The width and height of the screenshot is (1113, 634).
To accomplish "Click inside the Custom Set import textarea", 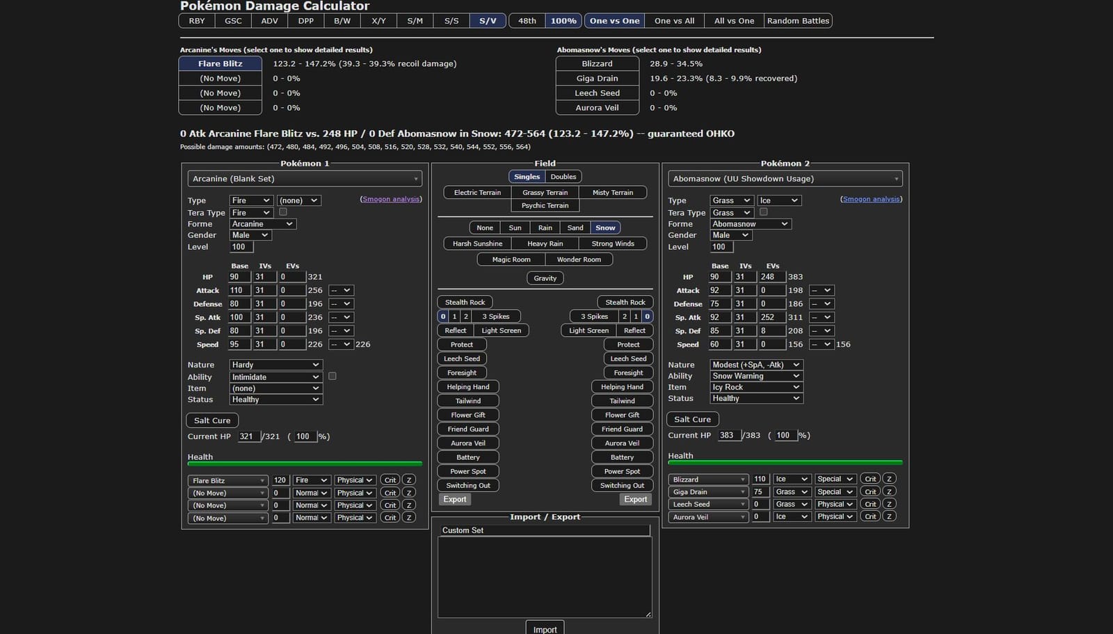I will click(x=545, y=574).
